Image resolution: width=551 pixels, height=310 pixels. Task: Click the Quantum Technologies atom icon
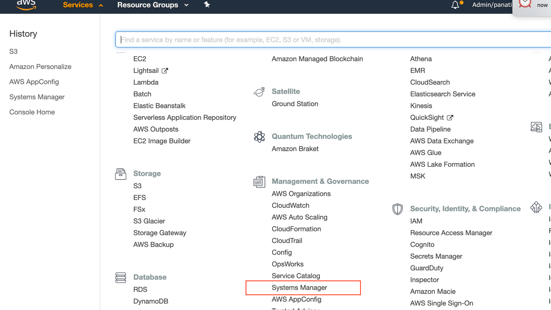click(x=259, y=136)
